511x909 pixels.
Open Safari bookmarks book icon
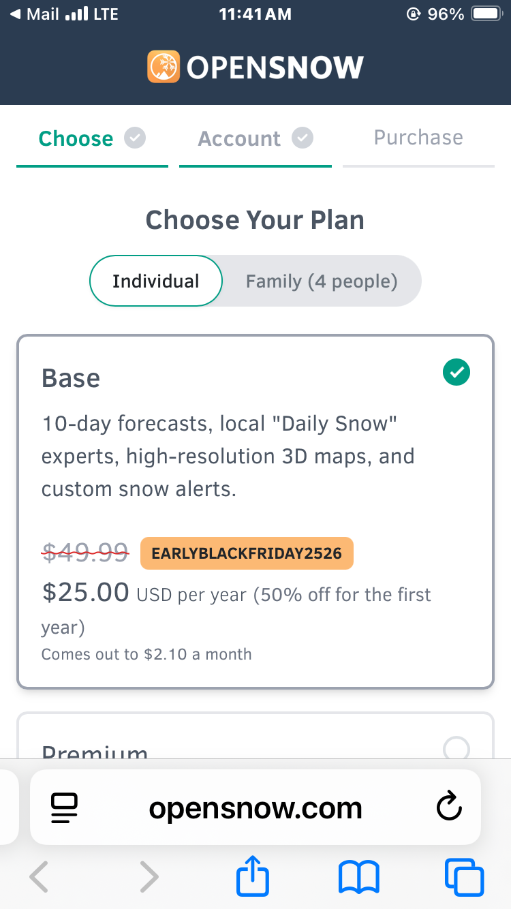[x=359, y=877]
